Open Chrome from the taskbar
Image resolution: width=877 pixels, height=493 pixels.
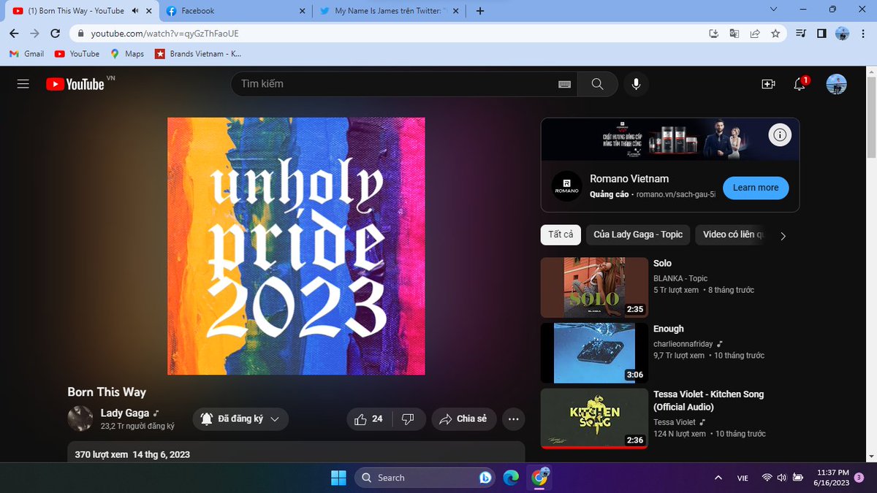tap(539, 478)
